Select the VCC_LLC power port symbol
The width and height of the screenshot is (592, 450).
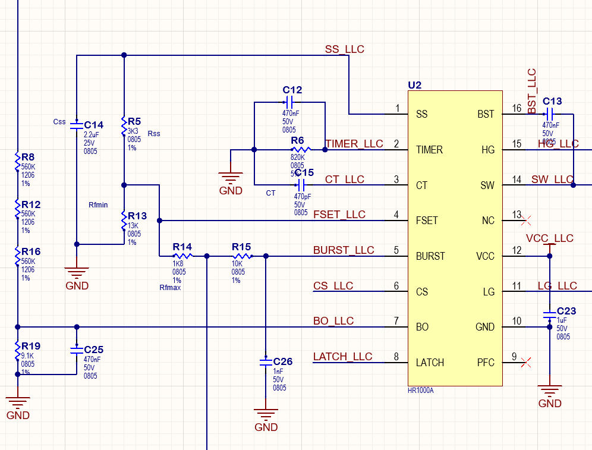[x=549, y=244]
